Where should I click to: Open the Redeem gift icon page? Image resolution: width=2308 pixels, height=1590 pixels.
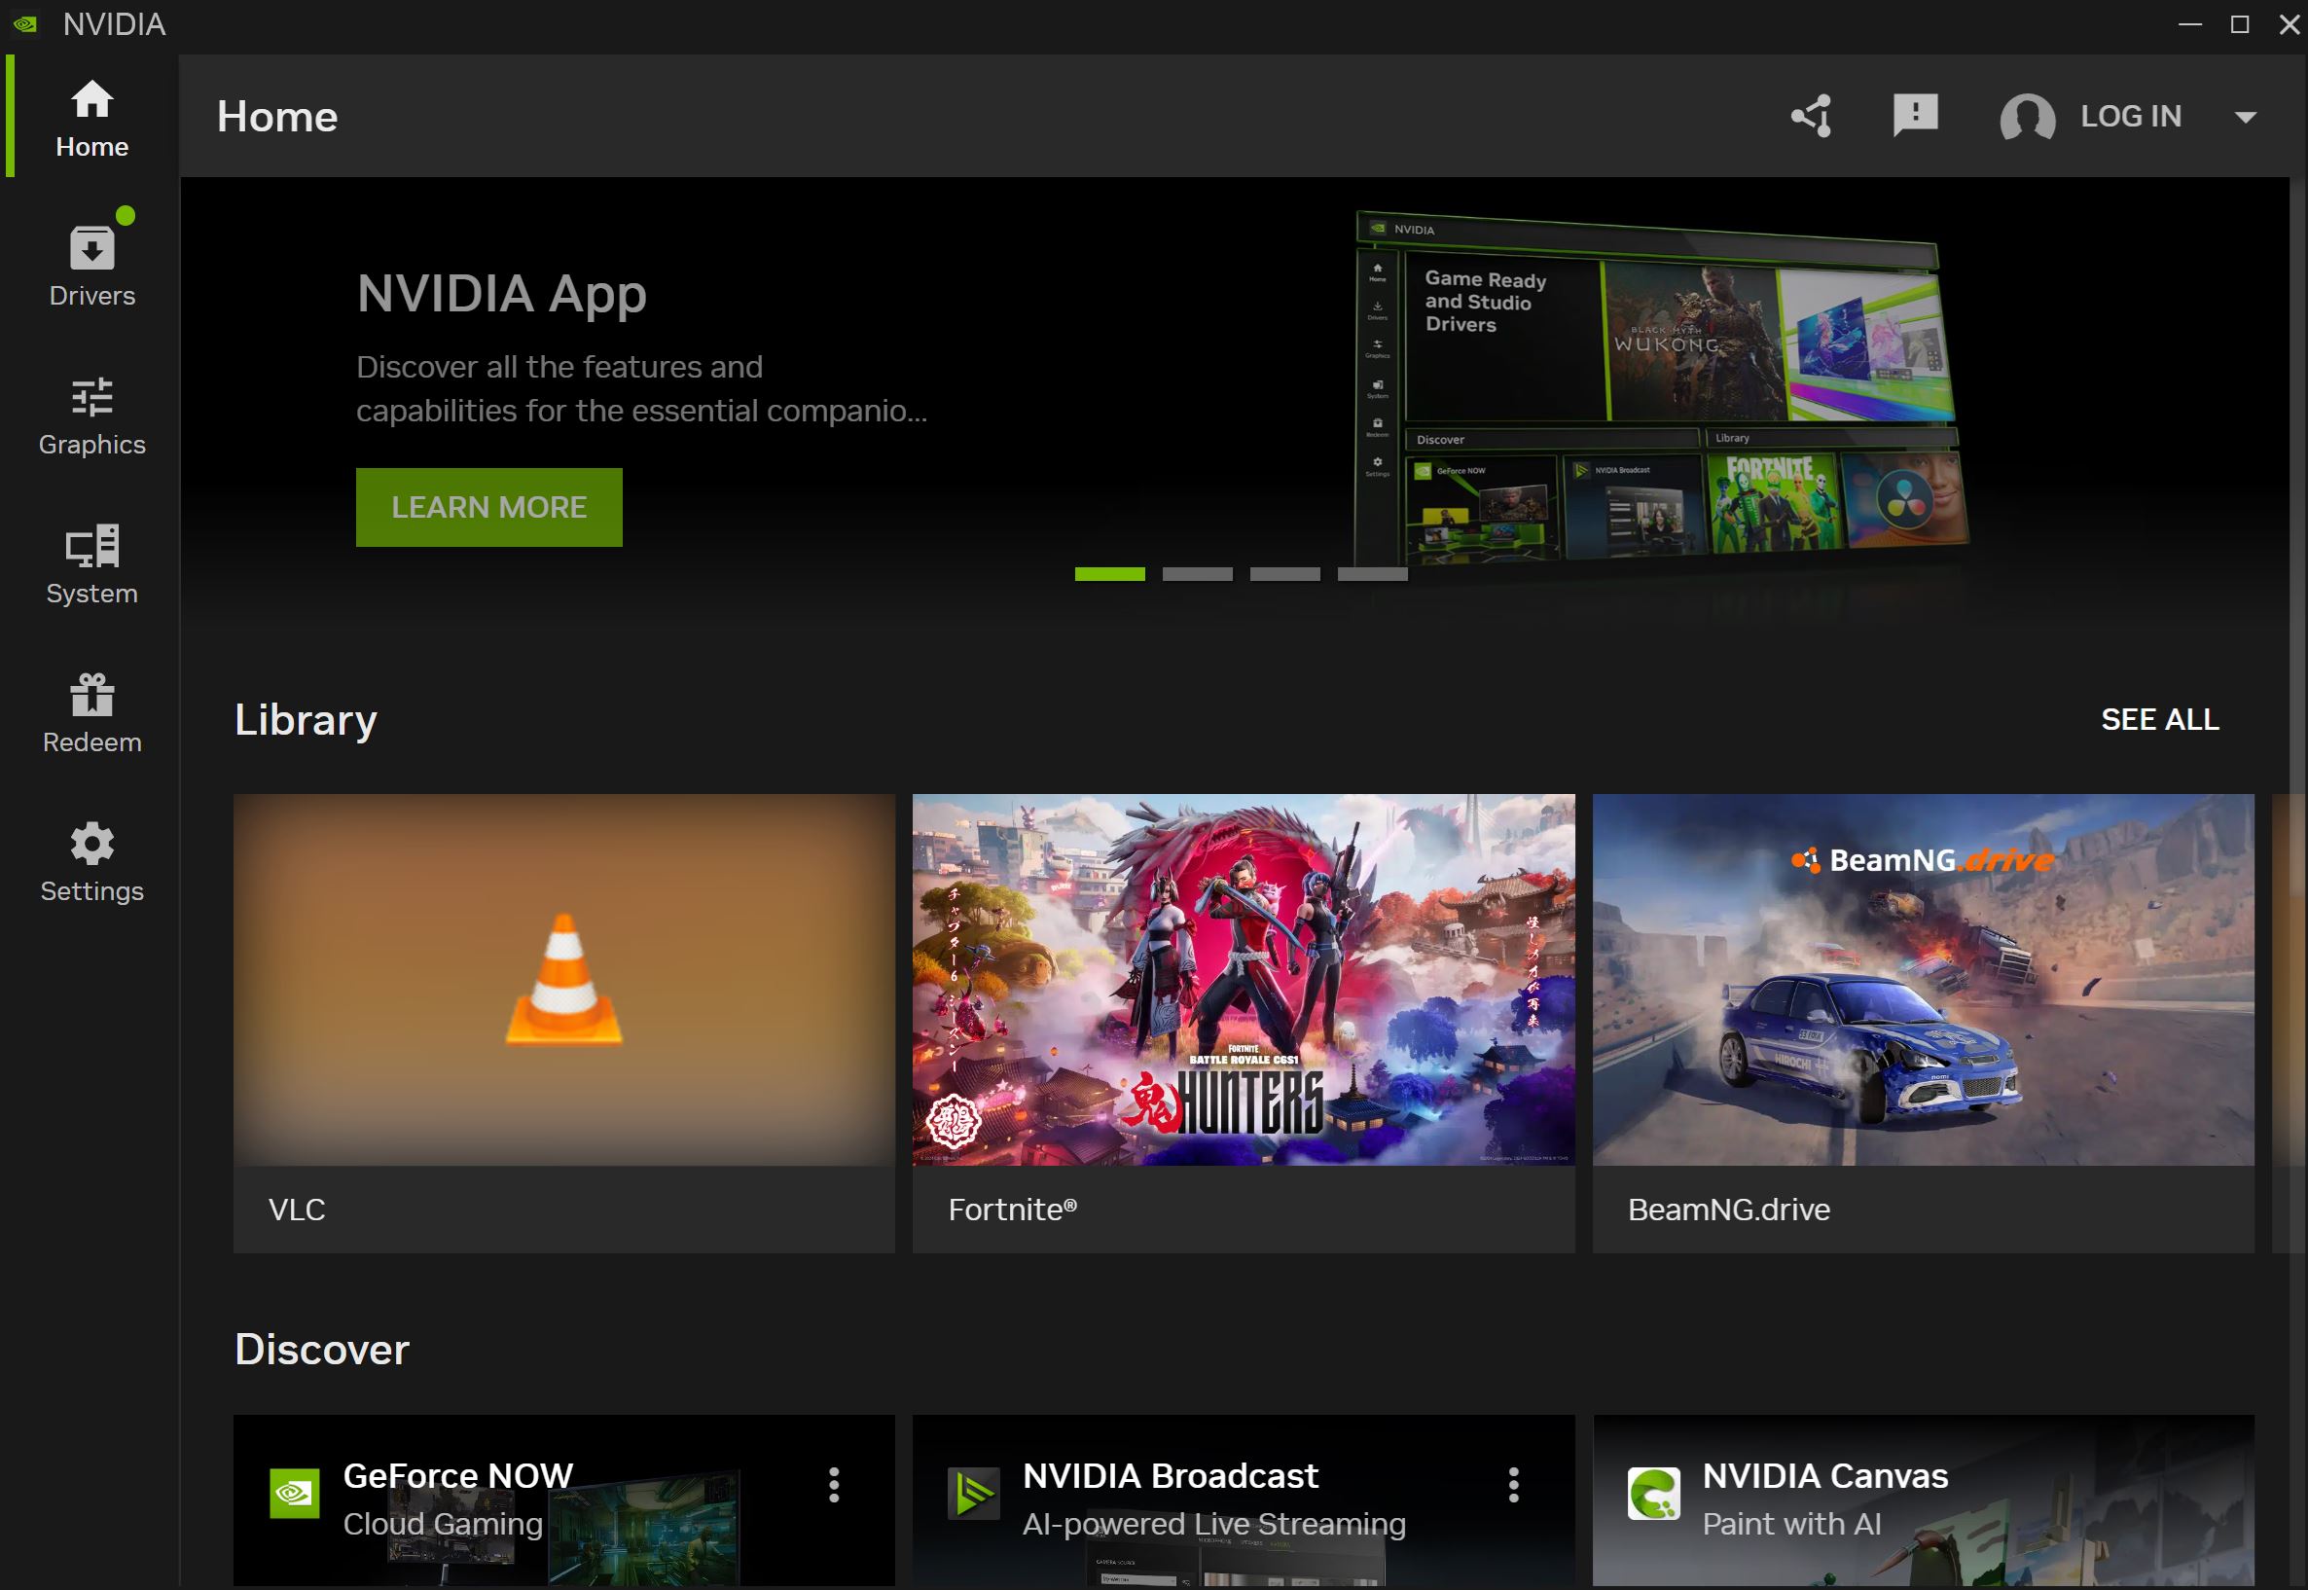(91, 713)
